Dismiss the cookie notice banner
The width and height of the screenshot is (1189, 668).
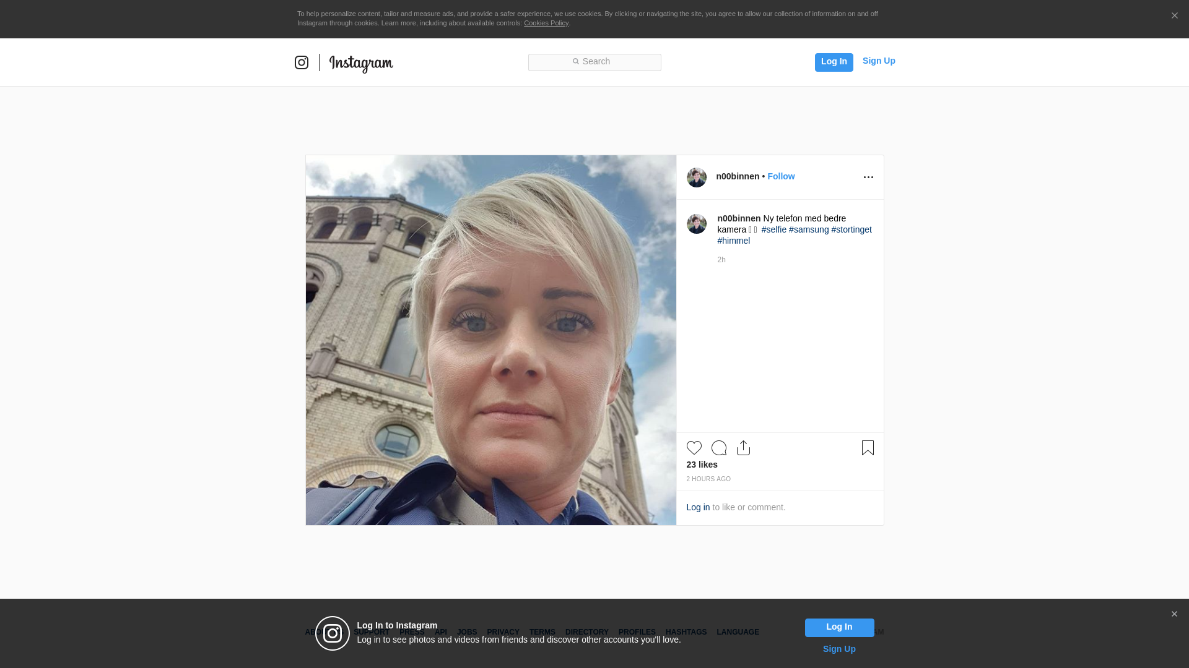[x=1174, y=16]
